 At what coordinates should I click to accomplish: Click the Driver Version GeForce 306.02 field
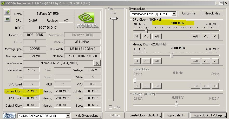pyautogui.click(x=58, y=63)
